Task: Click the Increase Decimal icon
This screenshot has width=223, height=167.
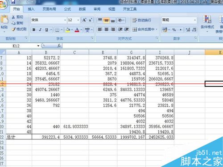Action: point(188,29)
